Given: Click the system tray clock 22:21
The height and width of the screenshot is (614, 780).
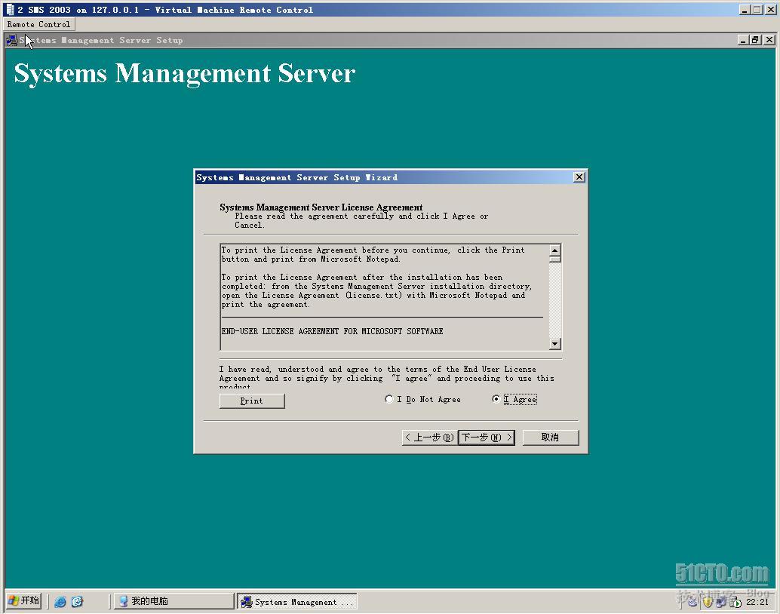Looking at the screenshot, I should click(757, 602).
